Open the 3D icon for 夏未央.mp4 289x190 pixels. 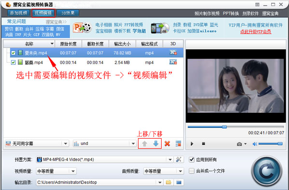point(173,53)
